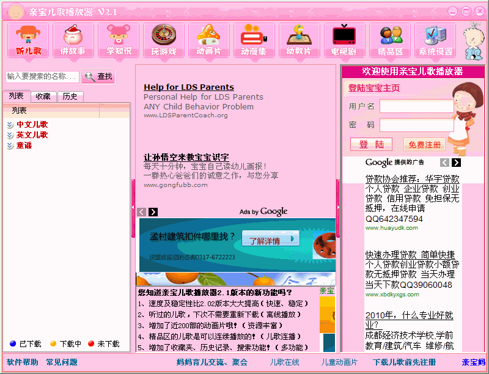Image resolution: width=489 pixels, height=374 pixels.
Task: Select the 电视剧 TV drama icon
Action: [344, 40]
